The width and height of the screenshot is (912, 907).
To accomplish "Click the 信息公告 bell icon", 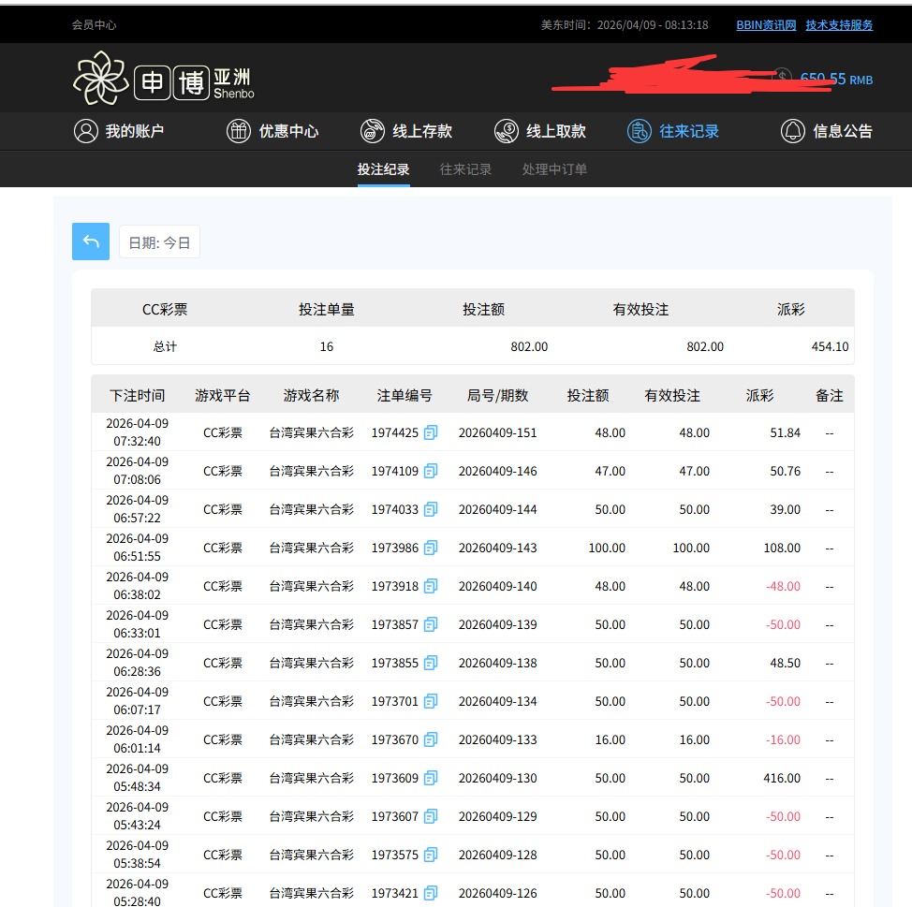I will tap(793, 131).
